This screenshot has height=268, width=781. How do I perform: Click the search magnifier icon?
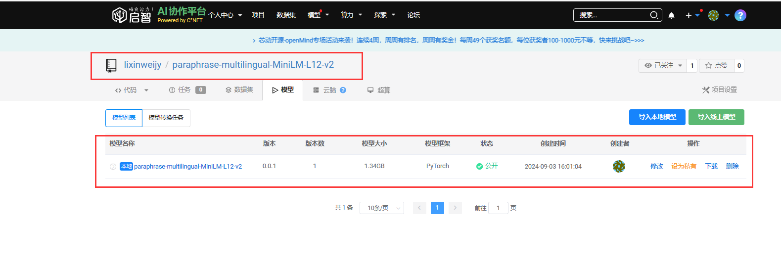point(654,15)
